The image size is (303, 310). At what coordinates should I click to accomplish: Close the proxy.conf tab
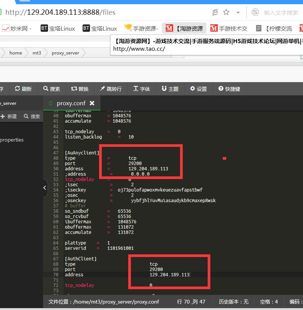tap(92, 103)
